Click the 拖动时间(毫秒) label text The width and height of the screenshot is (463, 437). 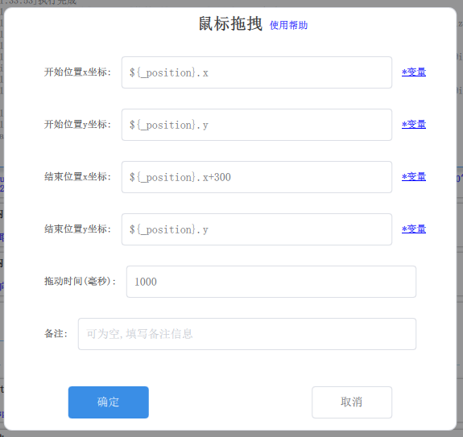(x=80, y=281)
